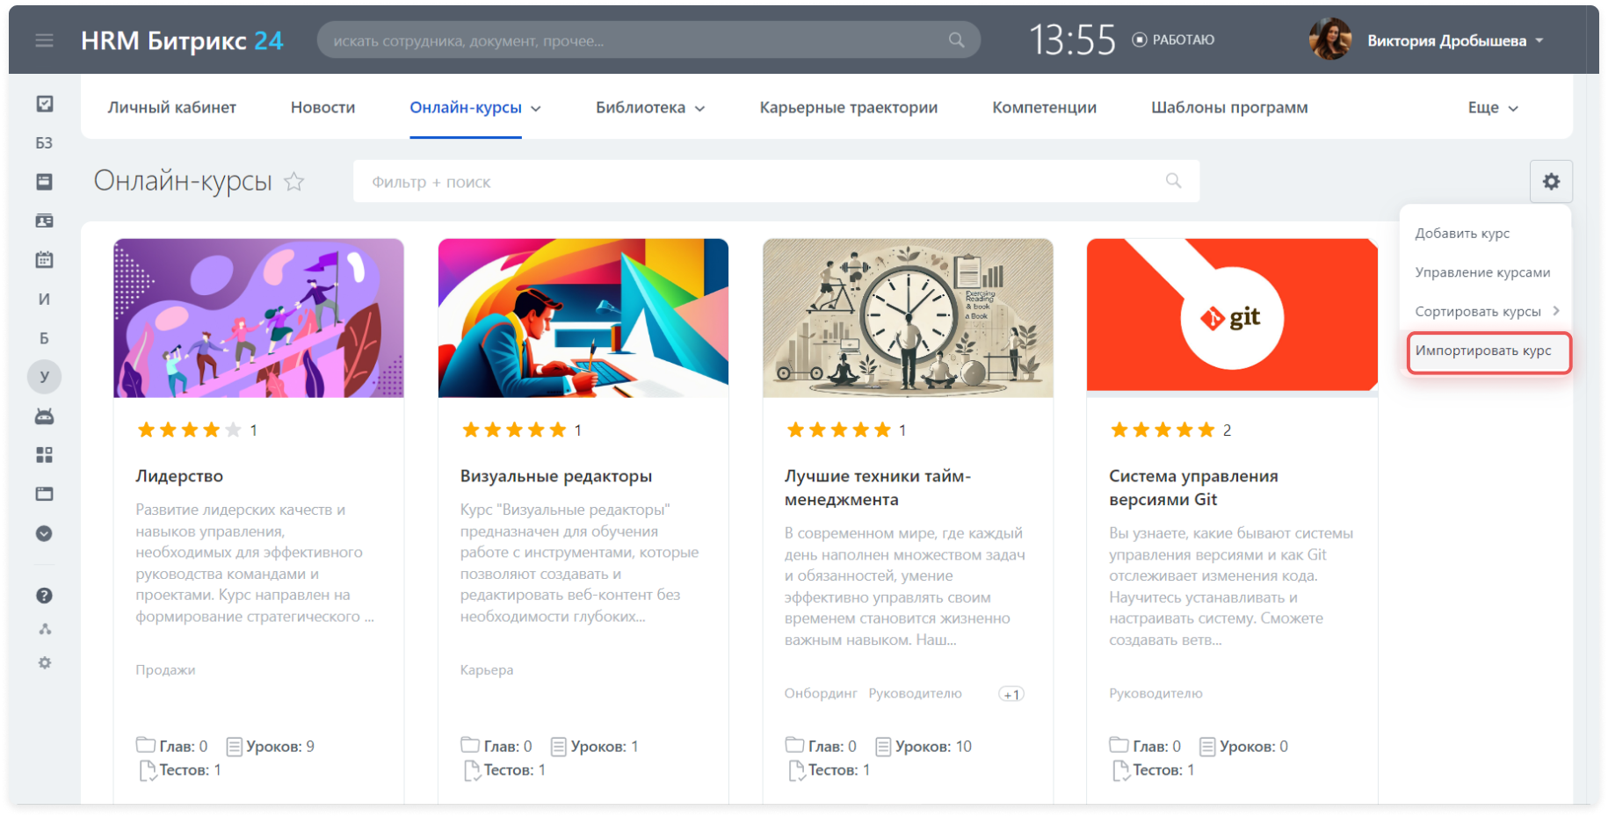Go to Личный кабинет tab

(172, 107)
